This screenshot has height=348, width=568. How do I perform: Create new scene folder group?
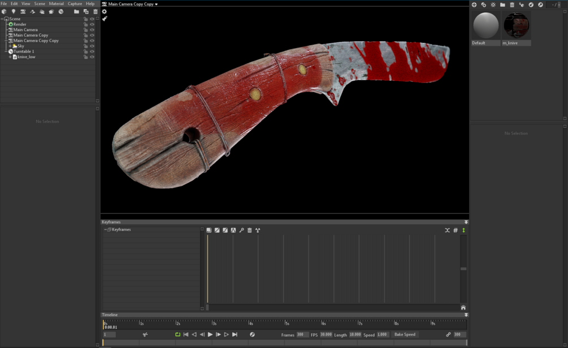click(76, 12)
